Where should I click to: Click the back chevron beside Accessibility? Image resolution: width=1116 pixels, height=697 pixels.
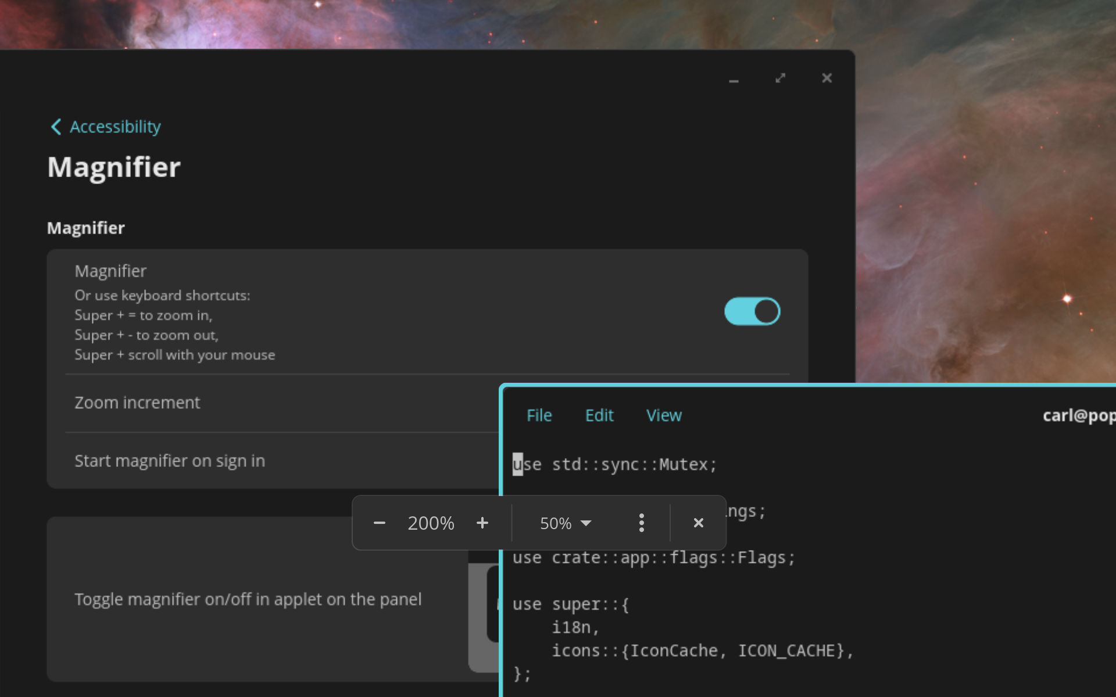[x=56, y=127]
